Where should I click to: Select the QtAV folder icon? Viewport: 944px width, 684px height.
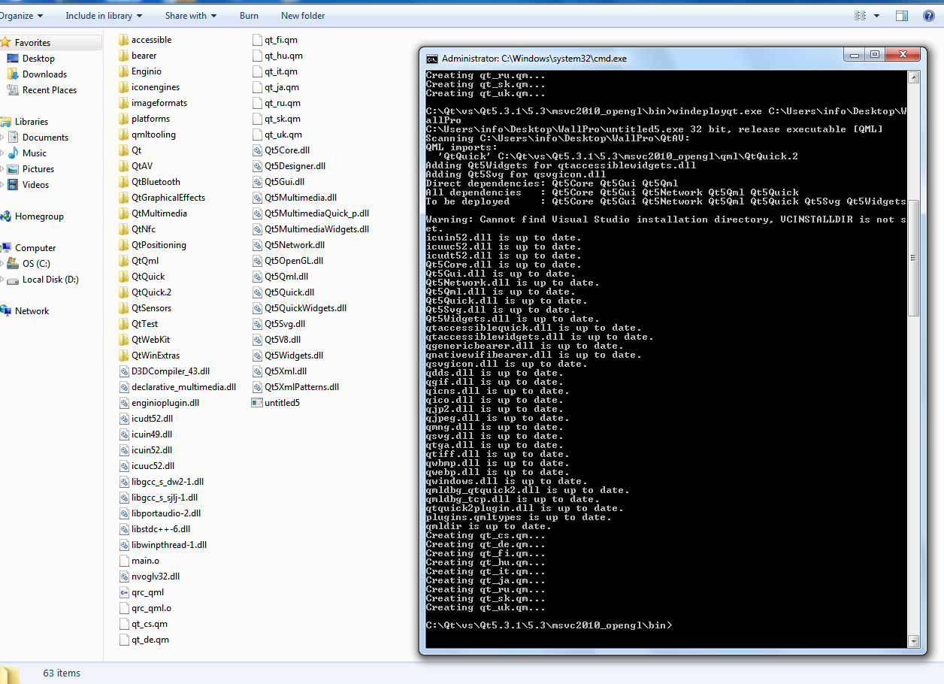point(124,166)
